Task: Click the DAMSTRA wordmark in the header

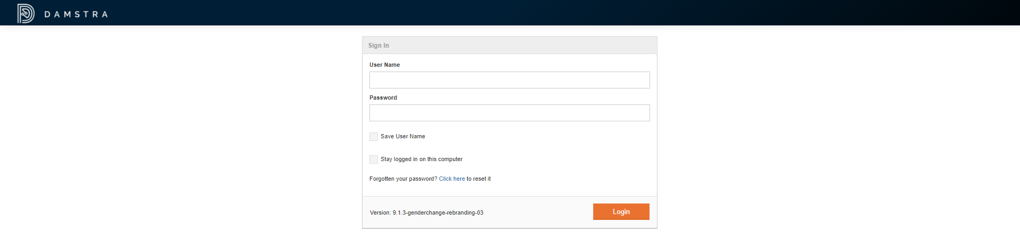Action: [76, 14]
